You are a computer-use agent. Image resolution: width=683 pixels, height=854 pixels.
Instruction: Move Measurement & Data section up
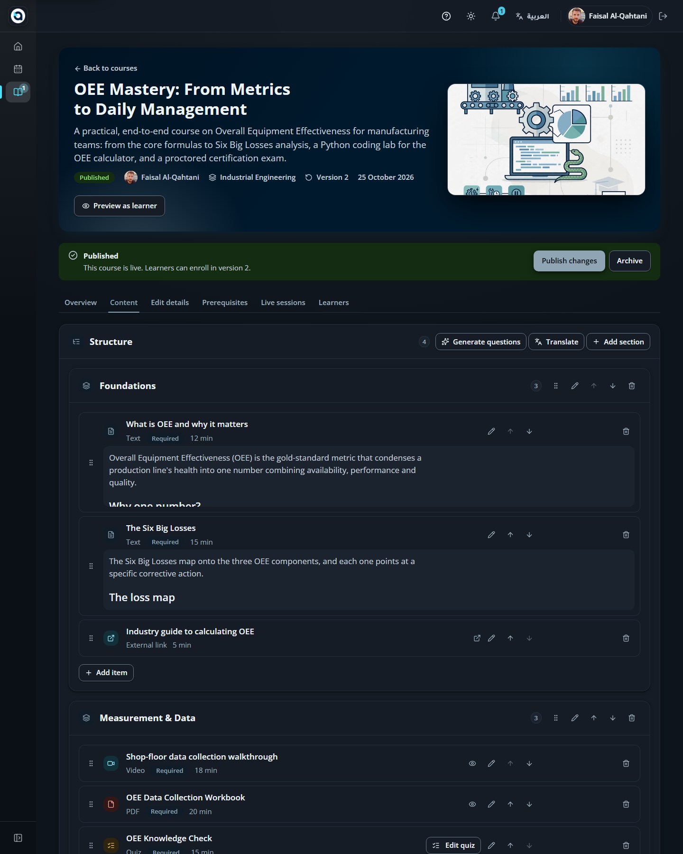594,718
